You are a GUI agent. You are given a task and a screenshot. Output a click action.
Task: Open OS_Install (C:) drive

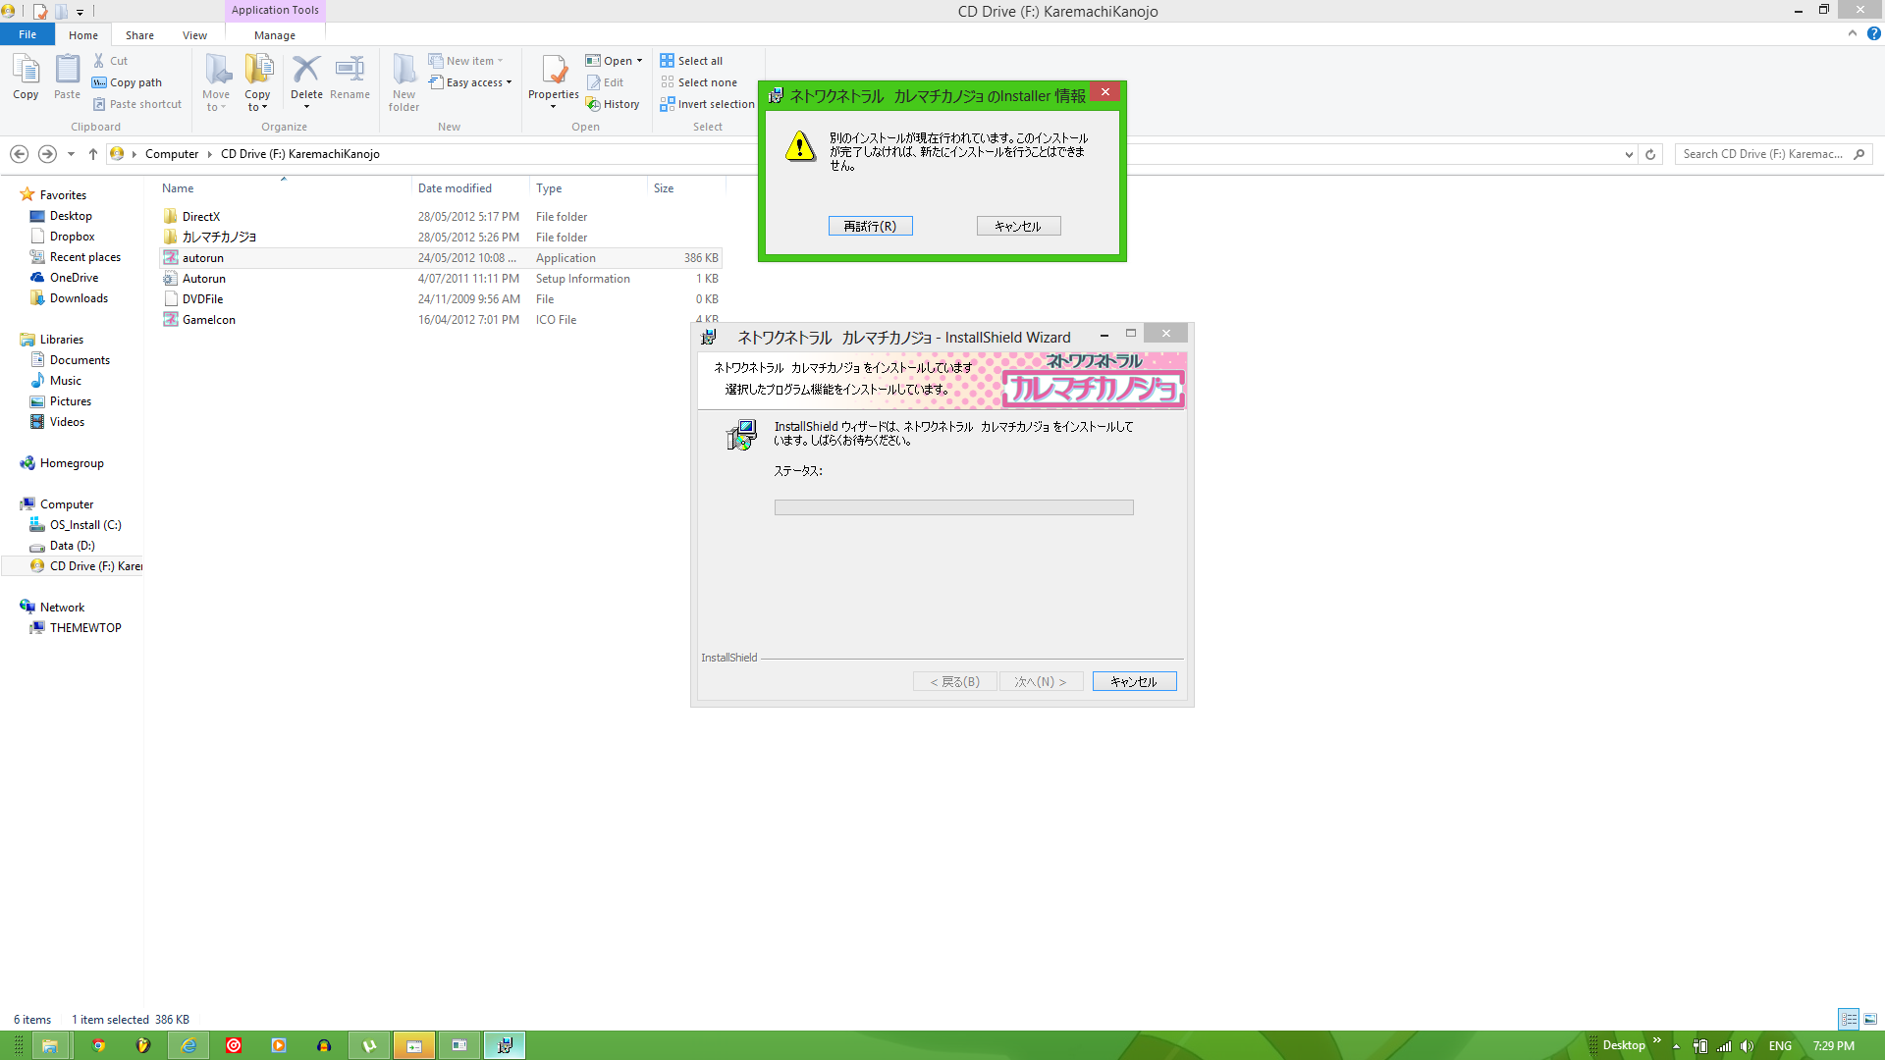[x=85, y=525]
